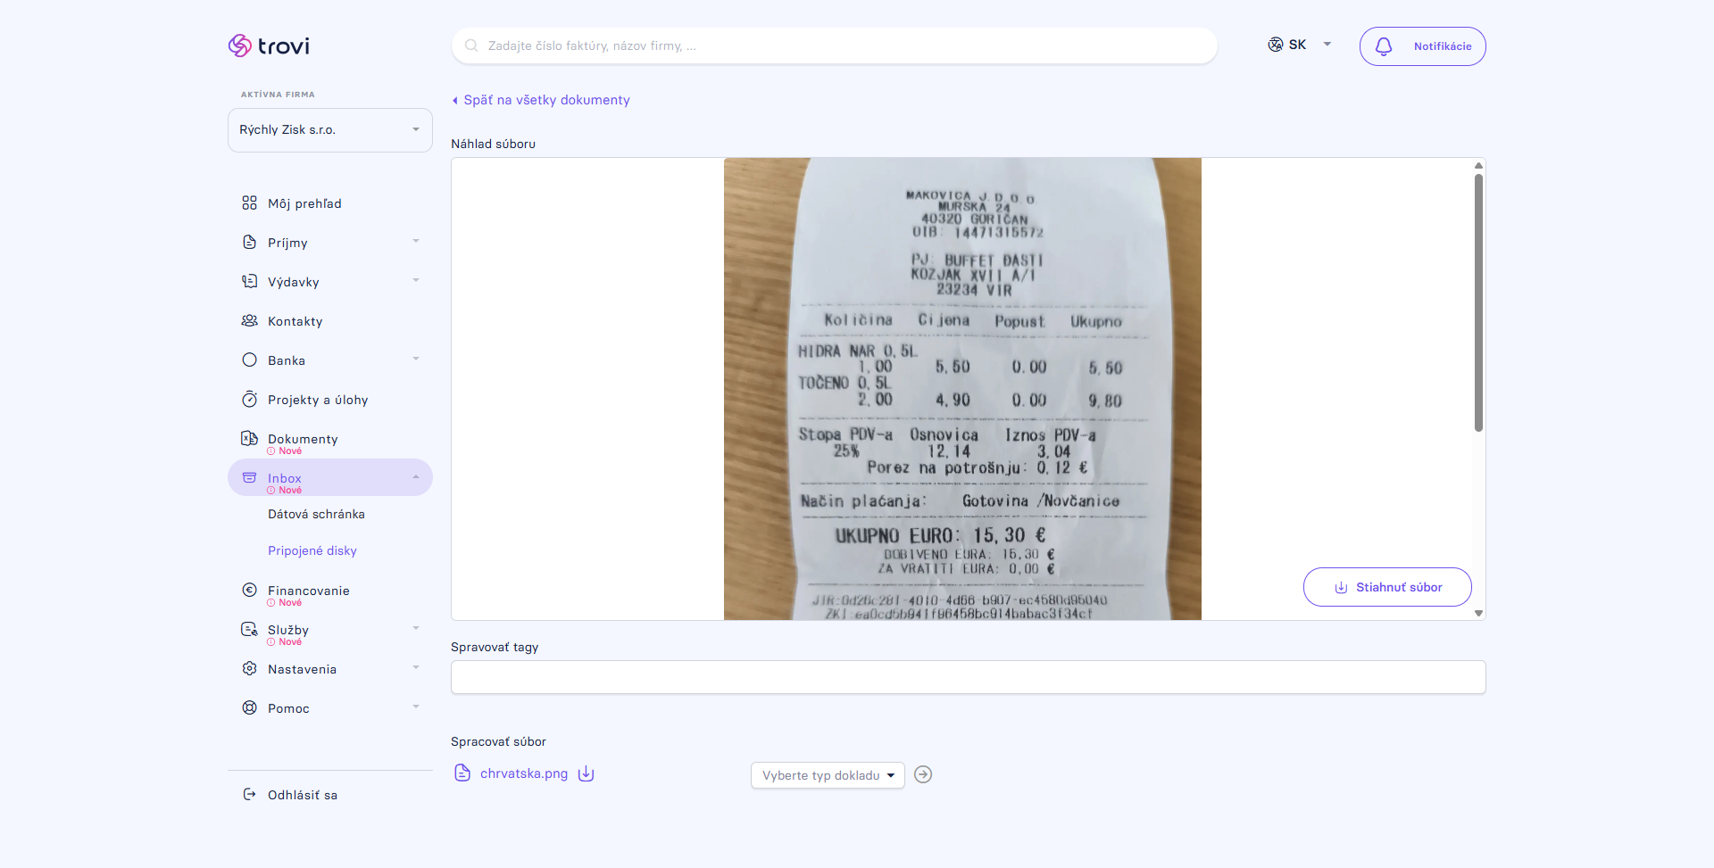Screen dimensions: 1714x868
Task: Click the preview scrollbar down arrow
Action: click(1478, 613)
